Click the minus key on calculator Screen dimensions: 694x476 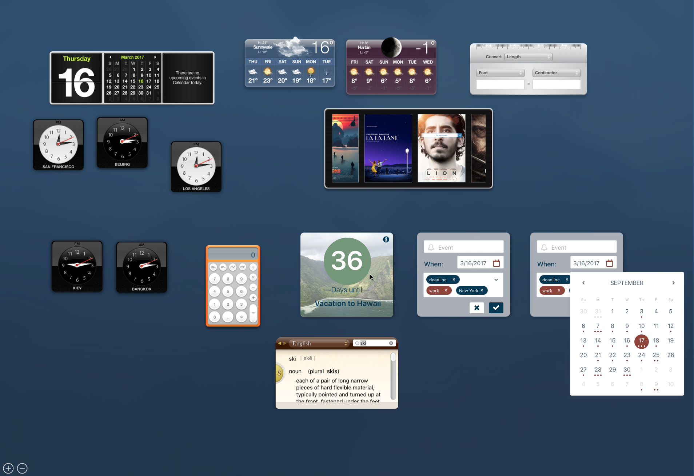[x=253, y=287]
